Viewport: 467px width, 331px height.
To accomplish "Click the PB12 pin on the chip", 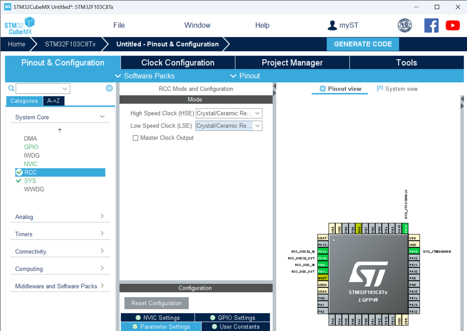I will [414, 311].
